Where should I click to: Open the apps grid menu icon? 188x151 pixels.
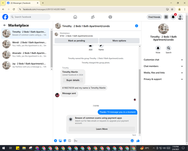tap(166, 17)
